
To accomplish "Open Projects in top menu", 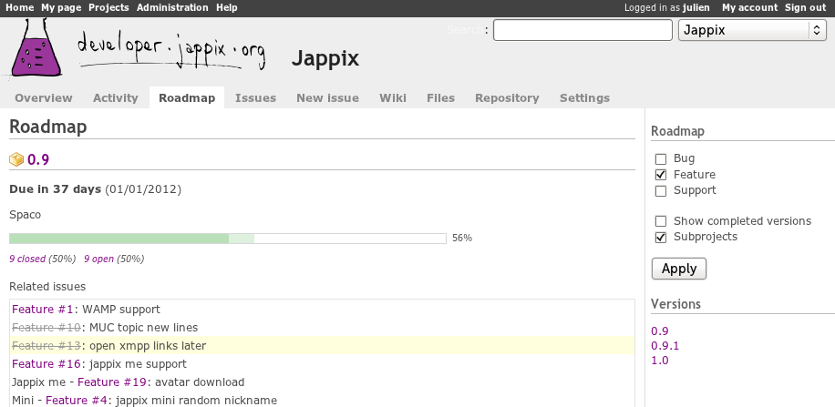I will [108, 7].
